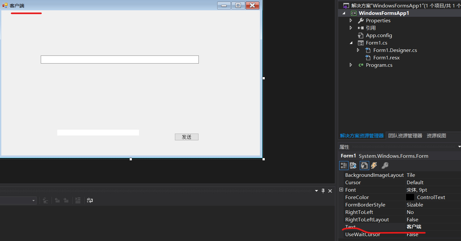Clear all output with the list icon
This screenshot has width=461, height=241.
(x=78, y=200)
